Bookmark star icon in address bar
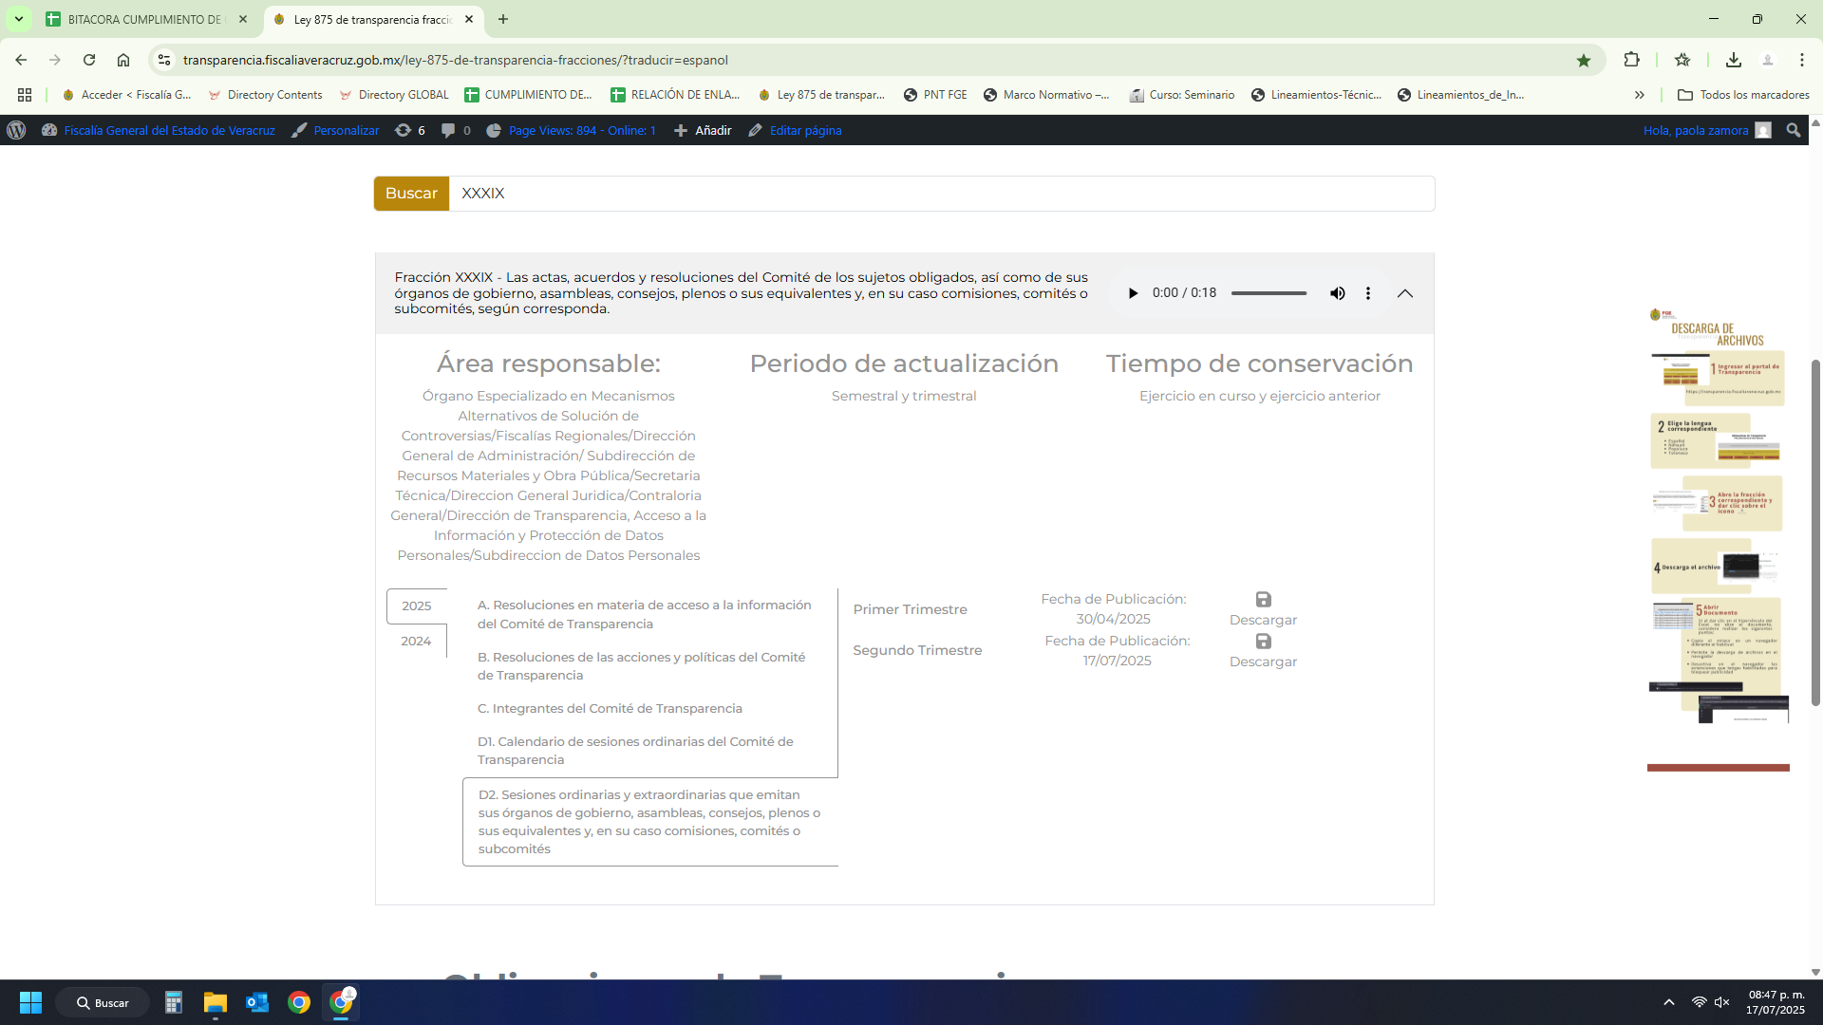This screenshot has width=1823, height=1025. (x=1583, y=61)
